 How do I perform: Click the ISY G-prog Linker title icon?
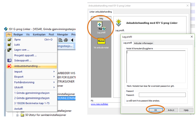[6, 29]
